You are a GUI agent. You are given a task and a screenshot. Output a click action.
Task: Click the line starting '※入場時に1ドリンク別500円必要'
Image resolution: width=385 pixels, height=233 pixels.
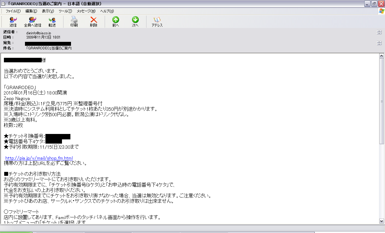pyautogui.click(x=66, y=114)
